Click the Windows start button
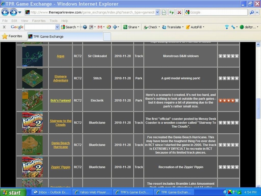The width and height of the screenshot is (261, 196). click(13, 192)
